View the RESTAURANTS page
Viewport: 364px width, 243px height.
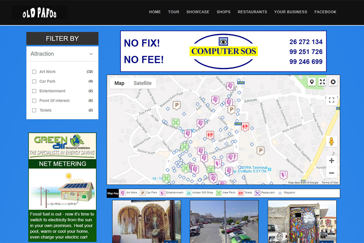coord(252,12)
